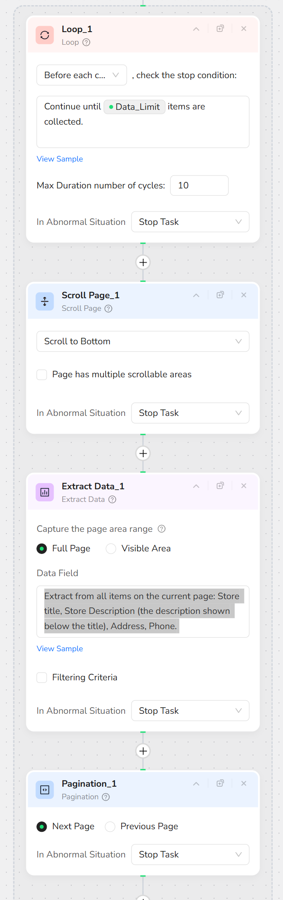Click the Loop_1 node loop icon
283x900 pixels.
pyautogui.click(x=45, y=35)
